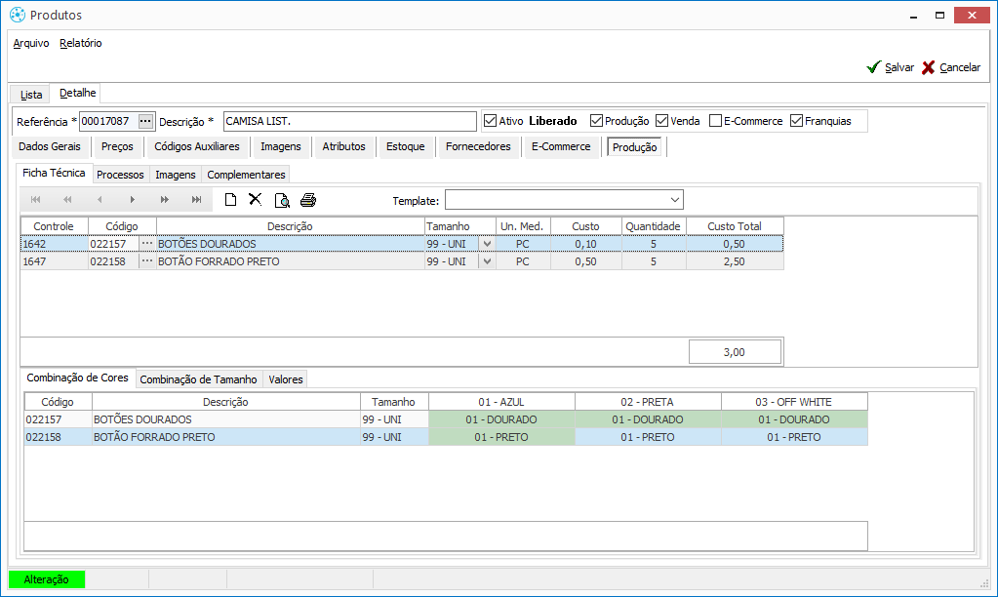Go to previous record arrow
Image resolution: width=998 pixels, height=597 pixels.
pyautogui.click(x=100, y=200)
